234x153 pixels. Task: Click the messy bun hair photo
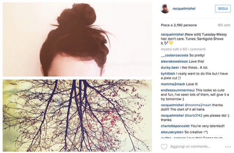(x=77, y=40)
